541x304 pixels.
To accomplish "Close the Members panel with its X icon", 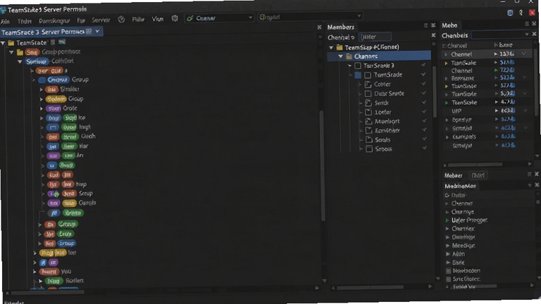I will (x=433, y=26).
